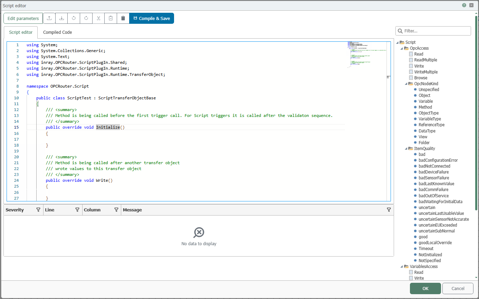Select ReadMultiple method in tree

coord(425,60)
